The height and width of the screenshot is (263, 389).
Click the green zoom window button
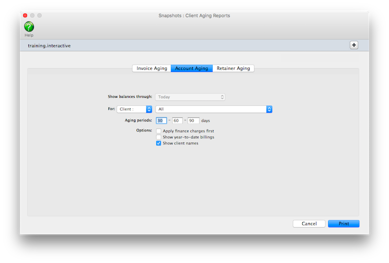(x=40, y=16)
